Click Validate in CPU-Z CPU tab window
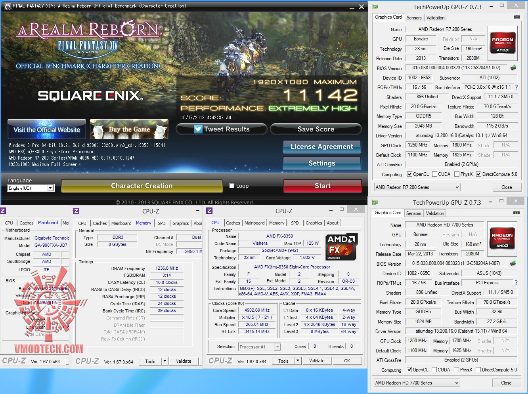 coord(317,361)
